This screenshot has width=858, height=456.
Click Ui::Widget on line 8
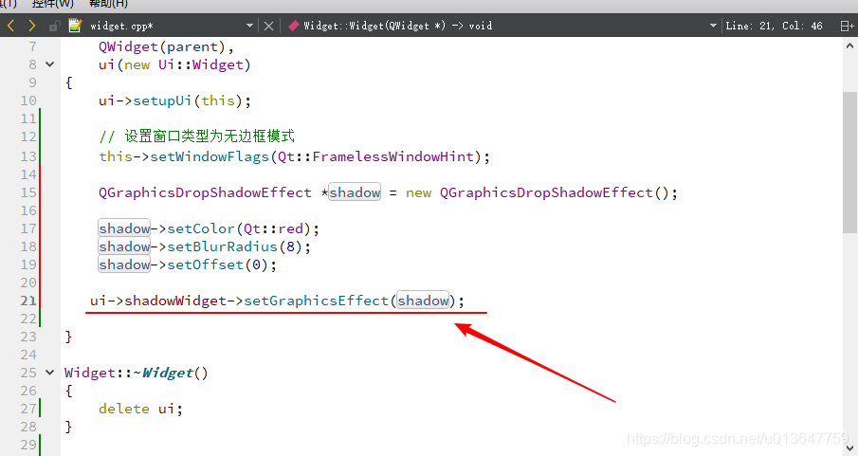tap(201, 65)
